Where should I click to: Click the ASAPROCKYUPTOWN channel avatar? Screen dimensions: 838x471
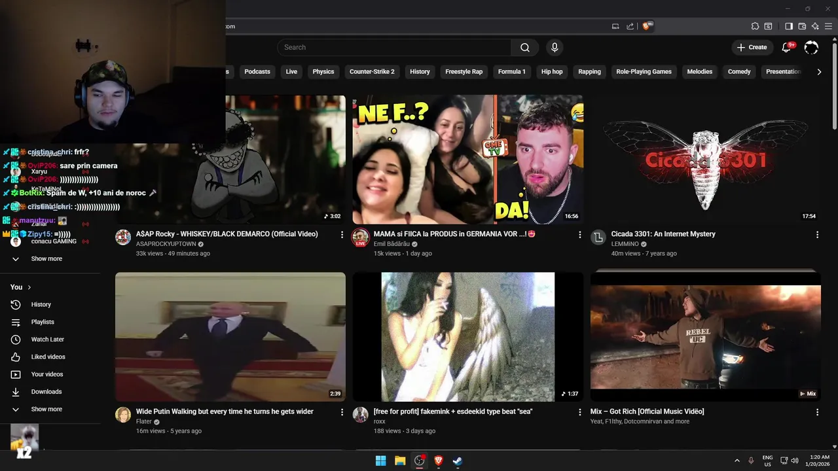(123, 237)
